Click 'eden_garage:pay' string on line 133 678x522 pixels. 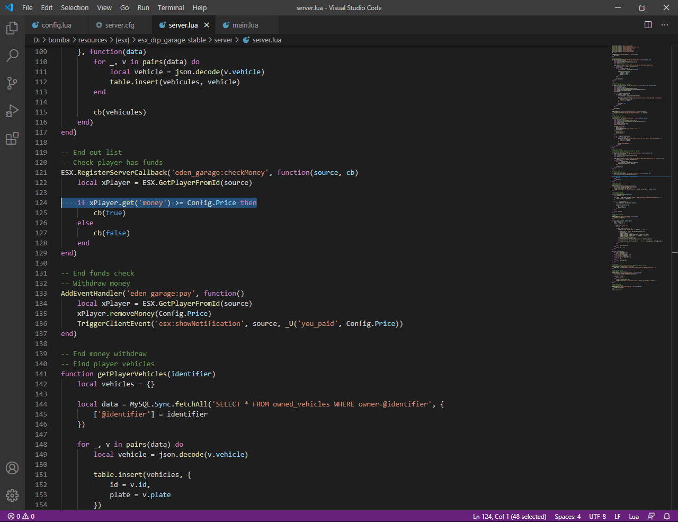pos(161,293)
